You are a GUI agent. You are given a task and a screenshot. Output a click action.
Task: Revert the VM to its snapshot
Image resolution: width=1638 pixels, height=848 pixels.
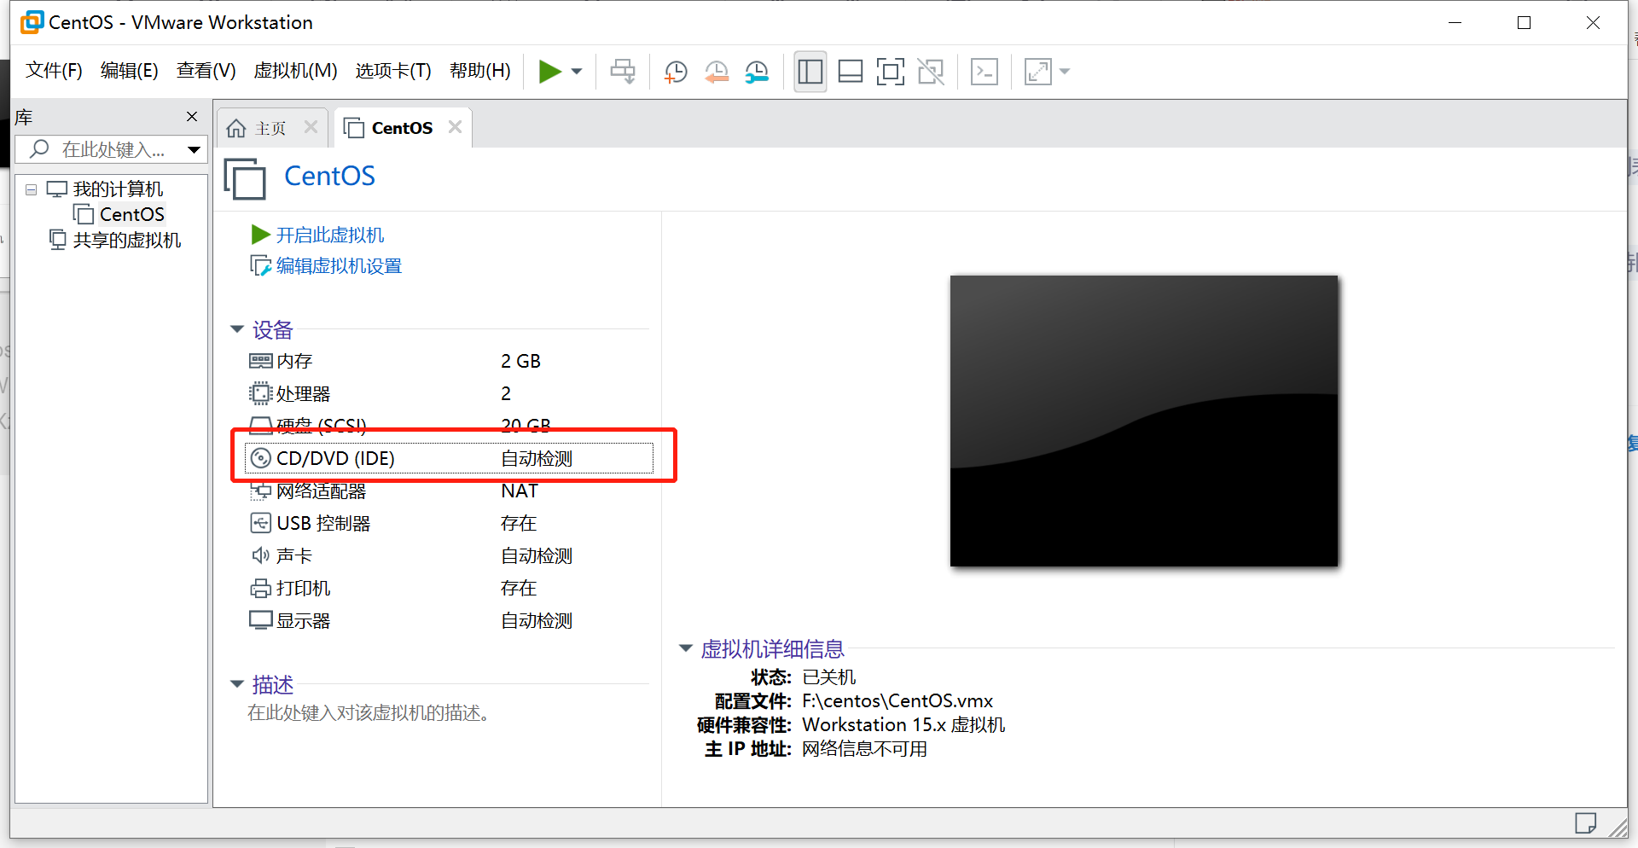716,72
